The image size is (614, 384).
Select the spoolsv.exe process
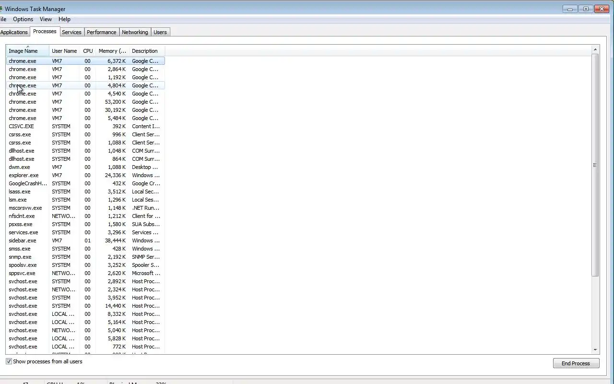(x=85, y=265)
